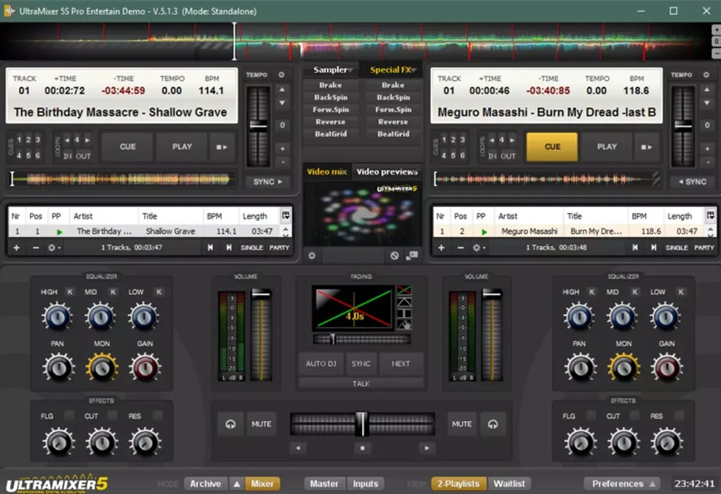Toggle RES effect on left deck
Image resolution: width=721 pixels, height=494 pixels.
pyautogui.click(x=157, y=415)
